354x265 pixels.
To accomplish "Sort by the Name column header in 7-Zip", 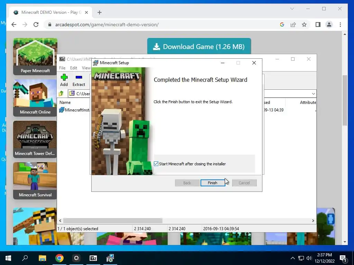I will 65,102.
